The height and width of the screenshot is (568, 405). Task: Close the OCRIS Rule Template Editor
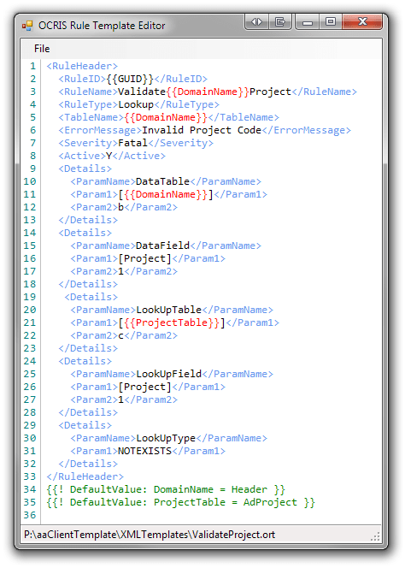[x=362, y=21]
